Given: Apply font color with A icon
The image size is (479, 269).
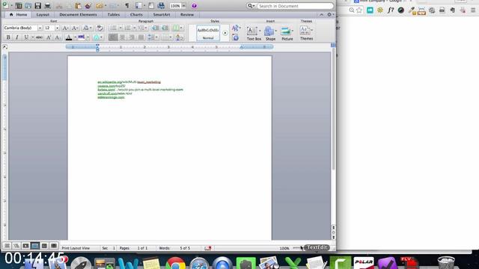Looking at the screenshot, I should pos(69,37).
